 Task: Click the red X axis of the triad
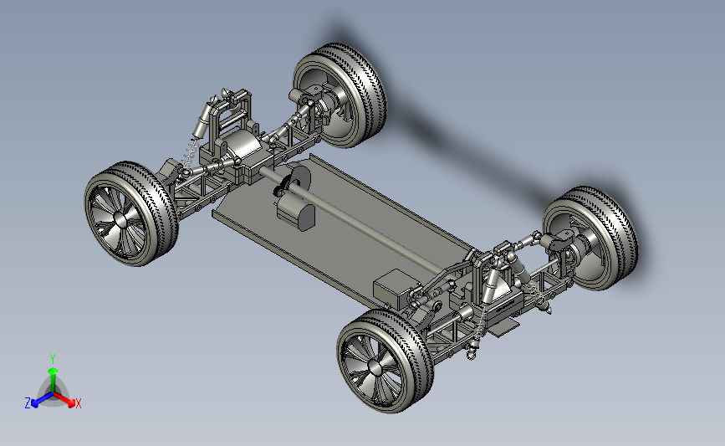click(64, 399)
